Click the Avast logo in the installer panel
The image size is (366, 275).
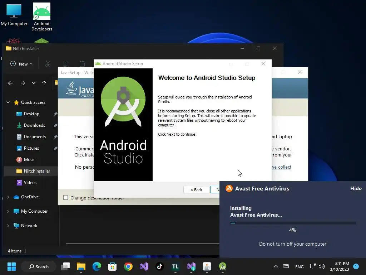[229, 188]
